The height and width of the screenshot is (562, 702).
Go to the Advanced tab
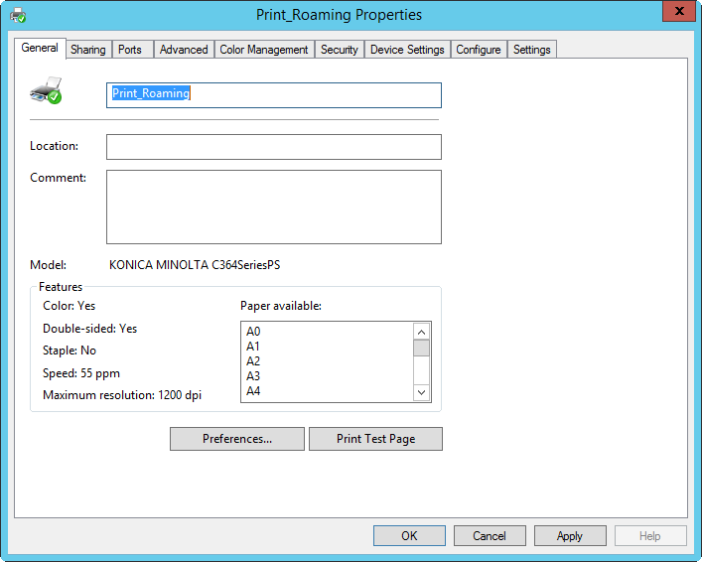coord(184,50)
